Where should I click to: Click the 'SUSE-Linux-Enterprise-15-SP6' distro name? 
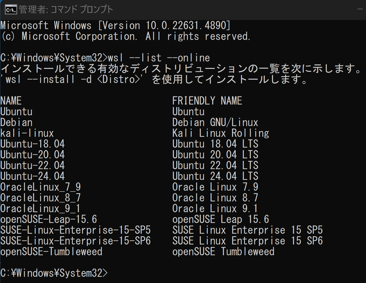pos(76,241)
